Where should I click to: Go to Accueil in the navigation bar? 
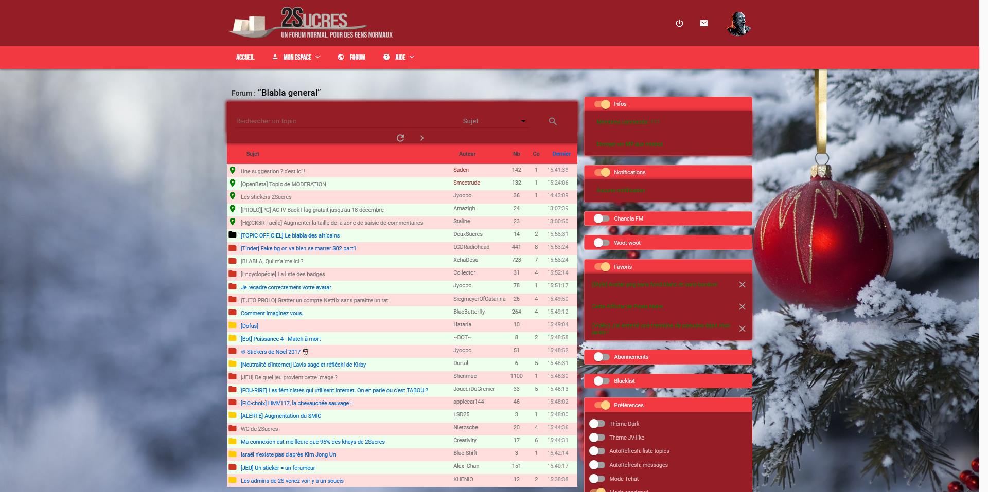pyautogui.click(x=245, y=57)
